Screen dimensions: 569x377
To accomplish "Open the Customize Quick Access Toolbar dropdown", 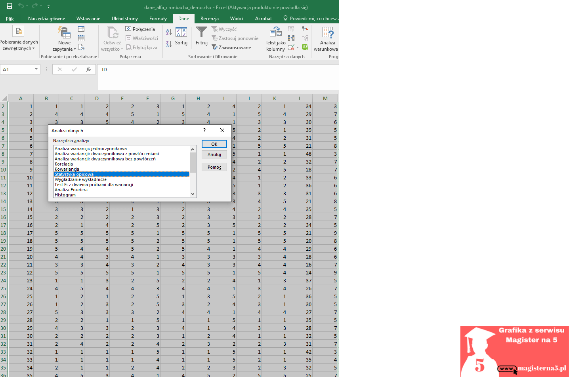I will 48,6.
